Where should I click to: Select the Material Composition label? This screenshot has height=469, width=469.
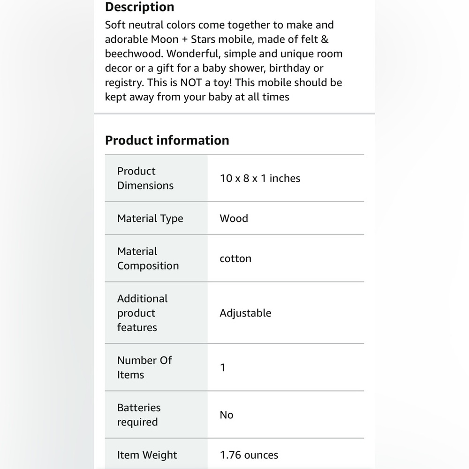148,258
